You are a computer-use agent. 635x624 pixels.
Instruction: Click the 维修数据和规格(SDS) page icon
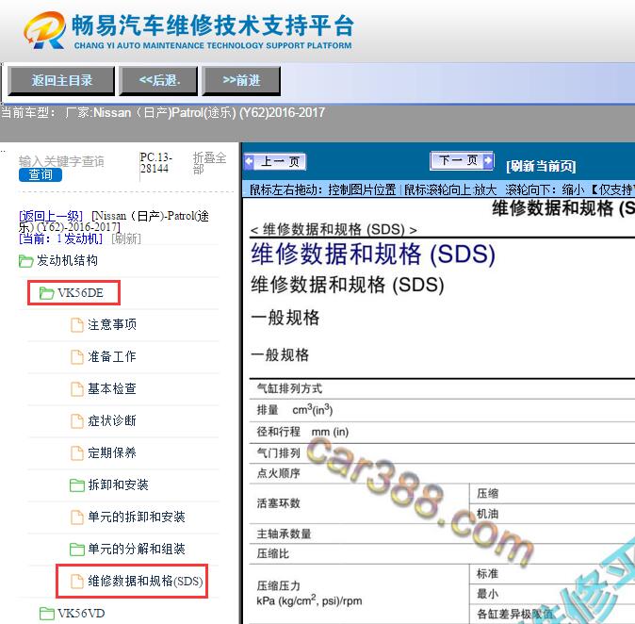(x=77, y=581)
